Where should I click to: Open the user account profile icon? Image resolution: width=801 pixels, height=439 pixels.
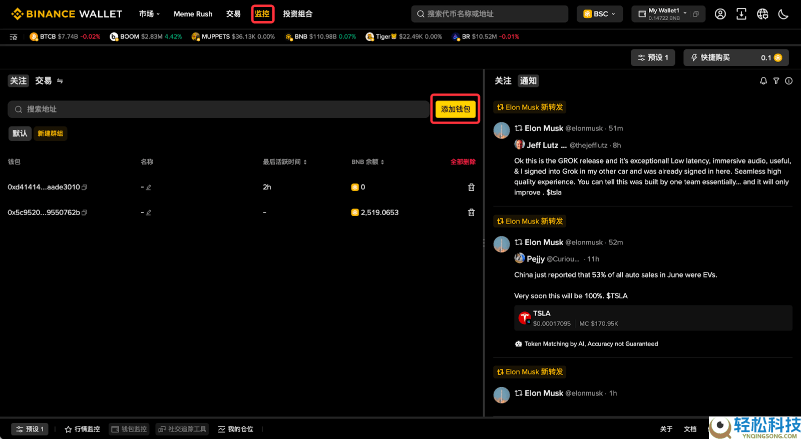(720, 14)
